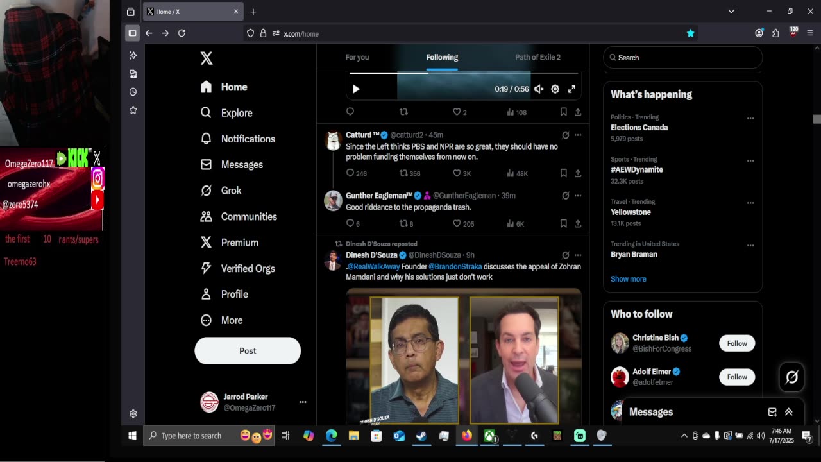Viewport: 821px width, 462px height.
Task: Toggle bookmark star in address bar
Action: pyautogui.click(x=690, y=33)
